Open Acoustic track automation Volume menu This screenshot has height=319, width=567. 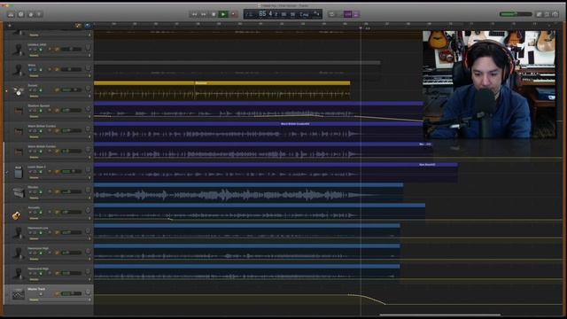point(35,219)
